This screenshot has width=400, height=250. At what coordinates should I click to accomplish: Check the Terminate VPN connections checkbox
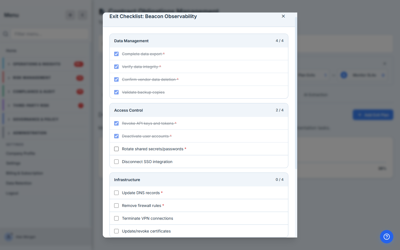(x=116, y=218)
